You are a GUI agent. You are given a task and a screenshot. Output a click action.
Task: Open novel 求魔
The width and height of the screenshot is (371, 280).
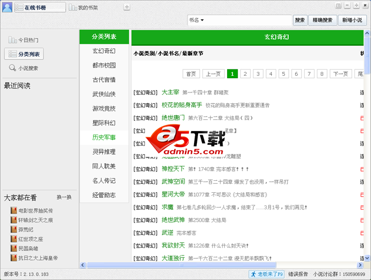click(167, 207)
